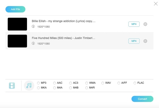Select FLAC audio format
Image resolution: width=159 pixels, height=108 pixels.
(135, 83)
